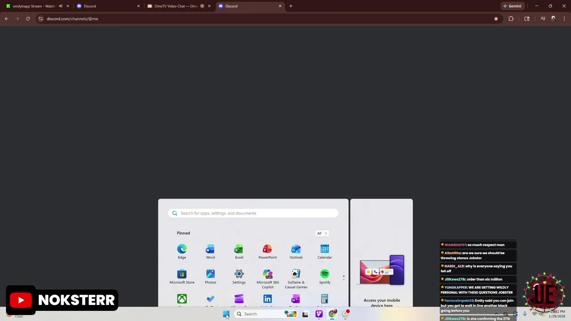Launch Microsoft 365 Copilot
The height and width of the screenshot is (321, 571).
[267, 279]
